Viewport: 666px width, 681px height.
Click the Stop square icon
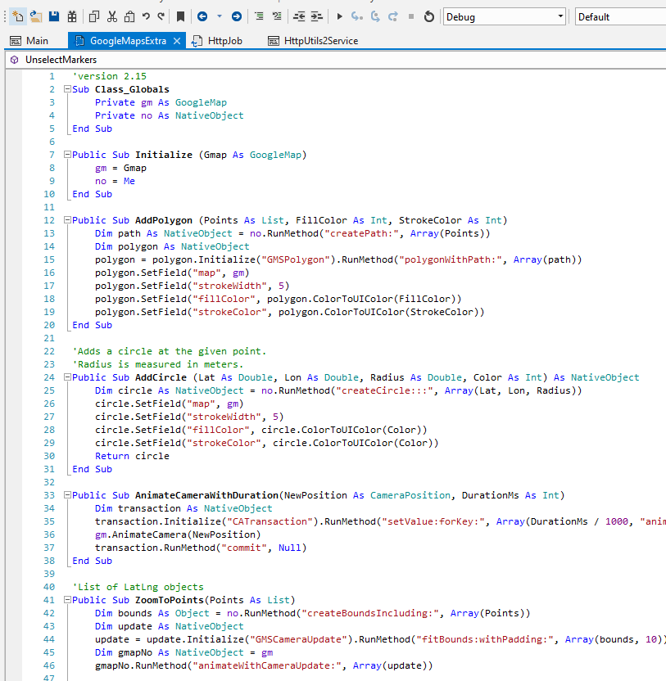[410, 16]
